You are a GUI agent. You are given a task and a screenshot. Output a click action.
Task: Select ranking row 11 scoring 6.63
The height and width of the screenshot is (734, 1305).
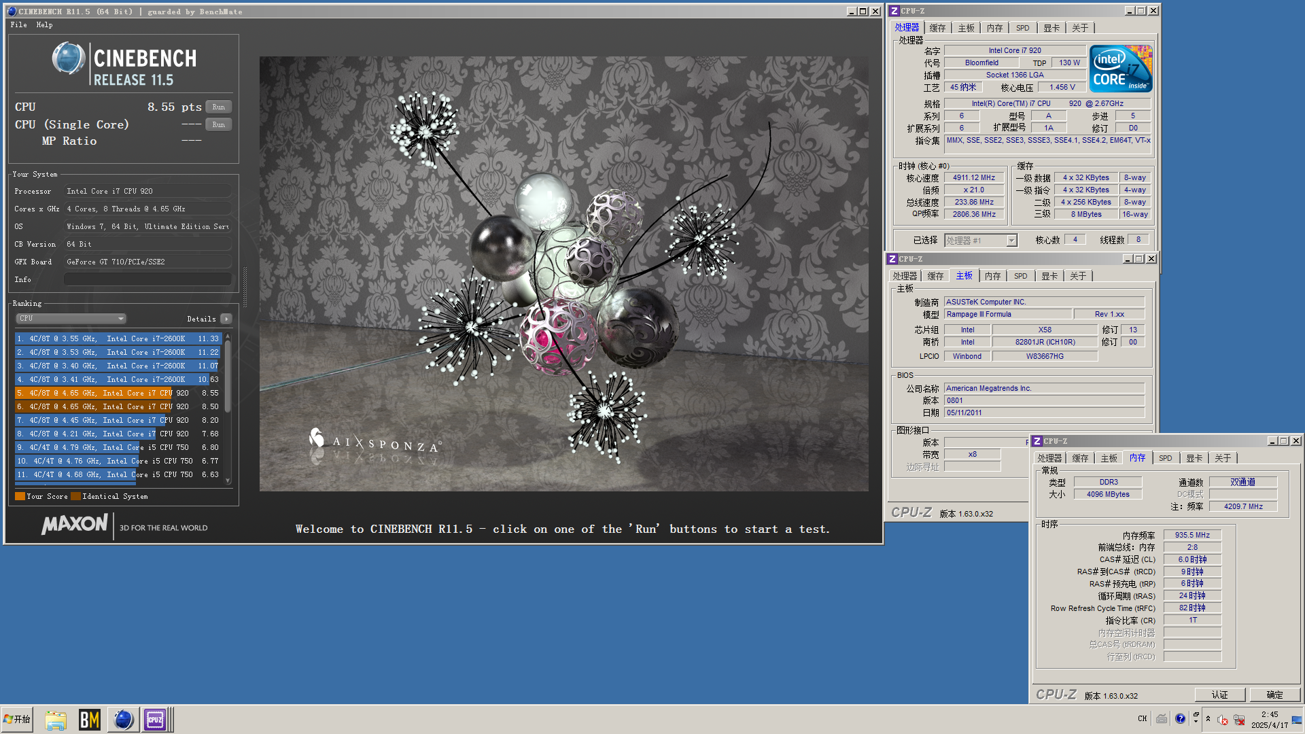(118, 474)
